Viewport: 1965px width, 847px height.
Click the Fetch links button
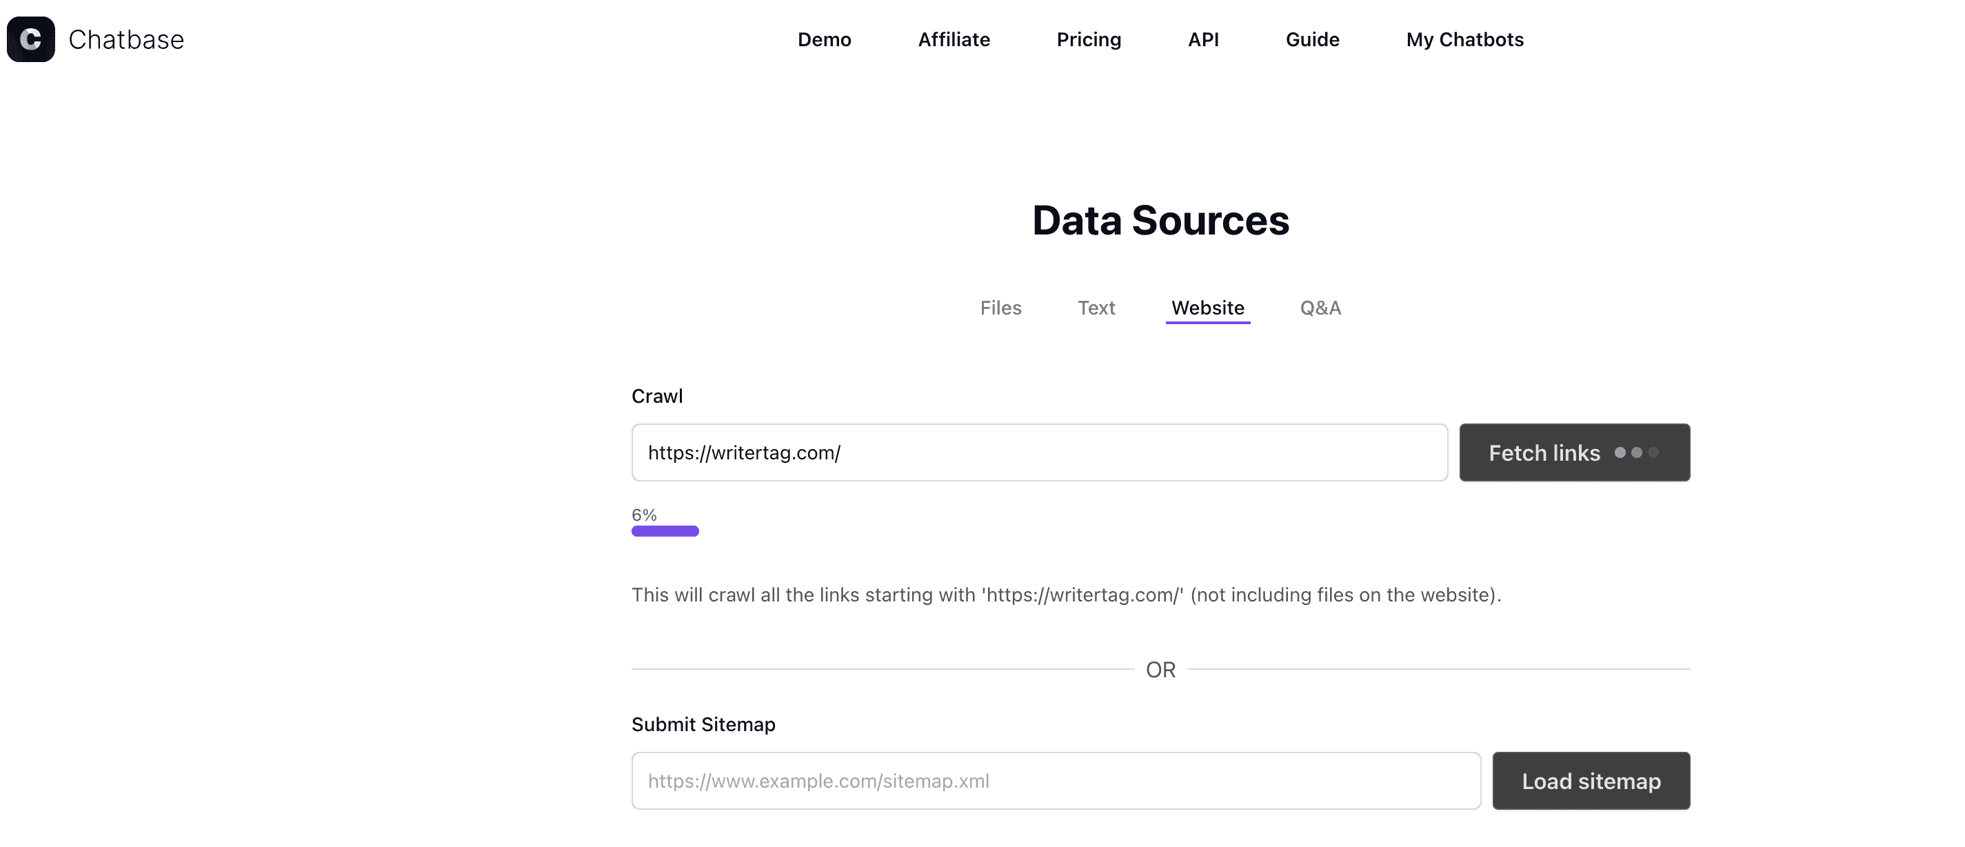(1575, 452)
